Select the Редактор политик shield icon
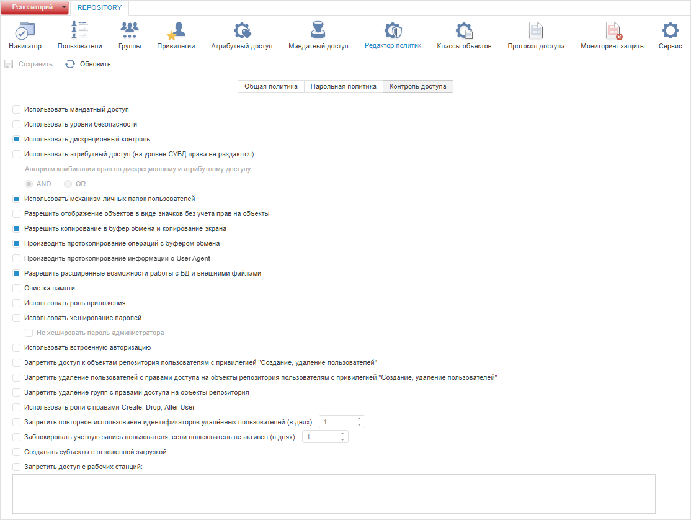This screenshot has height=520, width=691. point(393,30)
